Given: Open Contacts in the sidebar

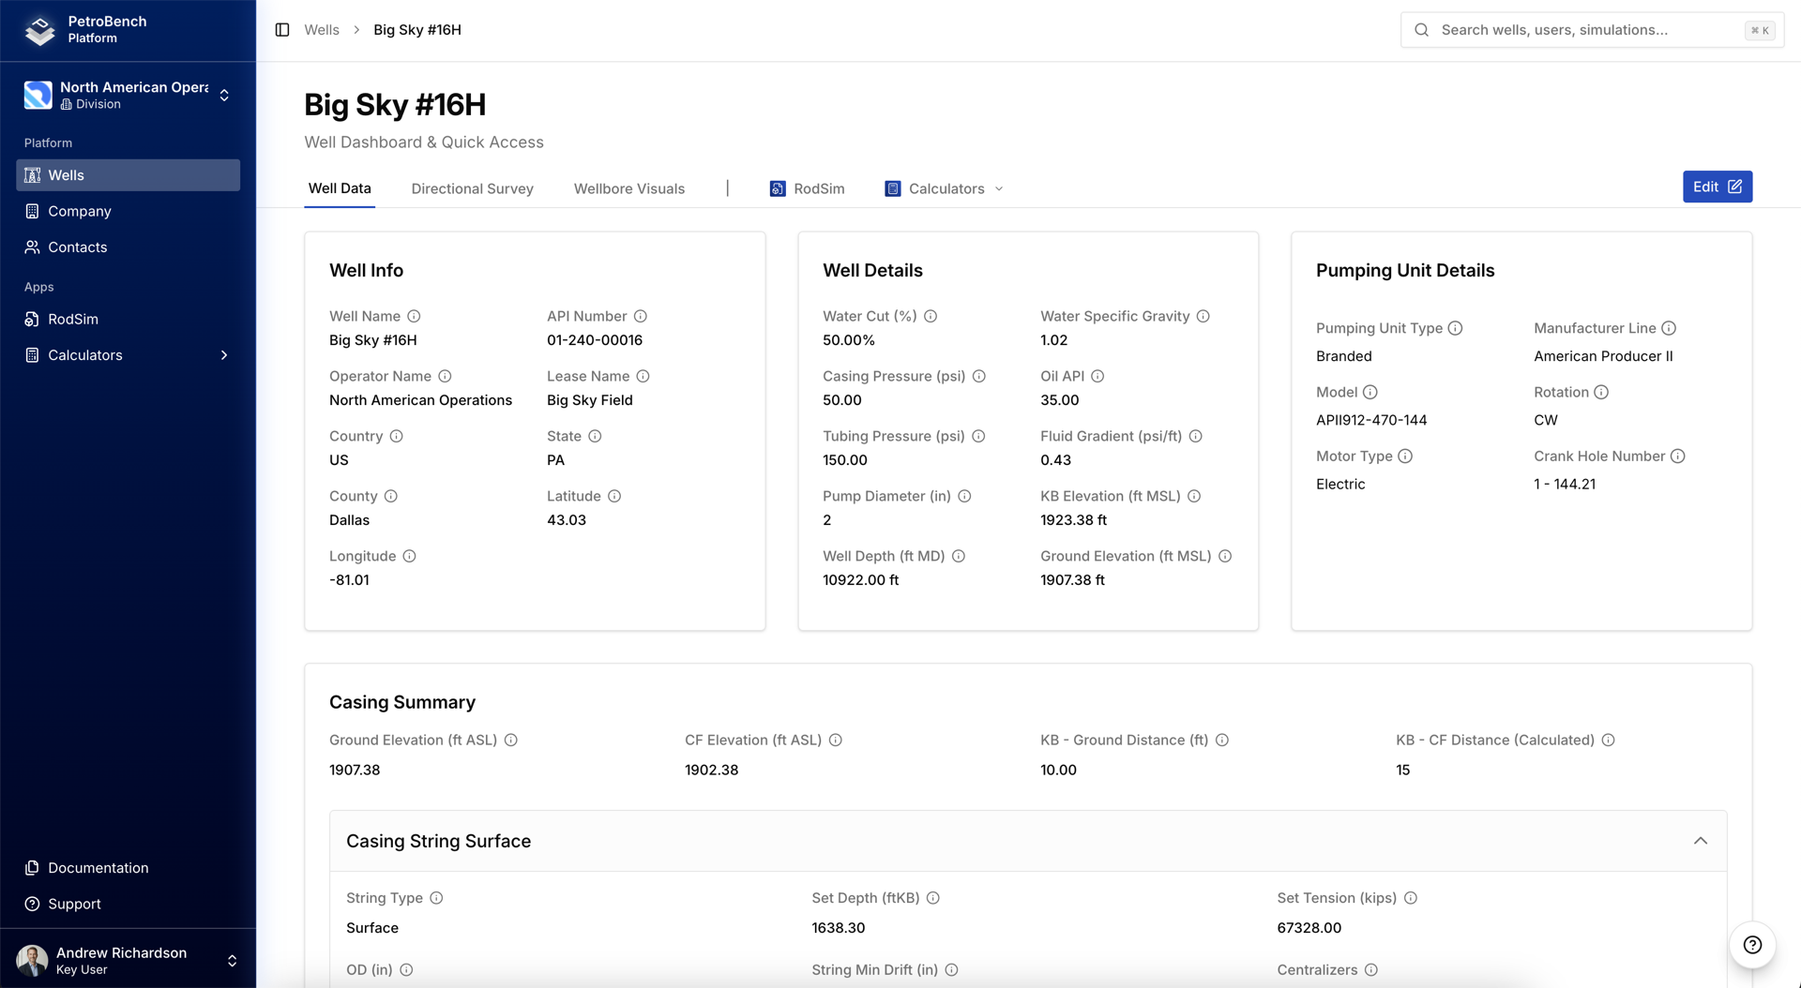Looking at the screenshot, I should (128, 247).
